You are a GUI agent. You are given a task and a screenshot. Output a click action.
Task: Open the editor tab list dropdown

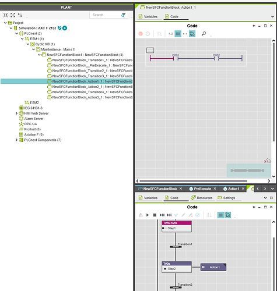(272, 189)
